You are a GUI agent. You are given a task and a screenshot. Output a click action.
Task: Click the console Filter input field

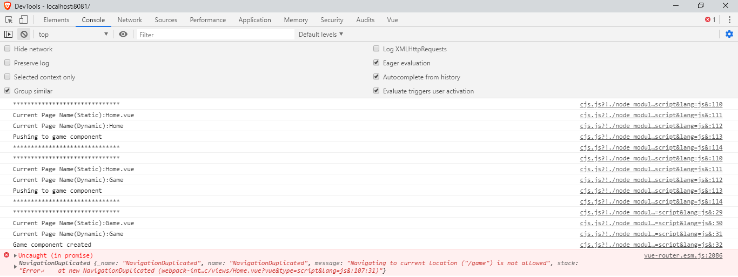(215, 35)
